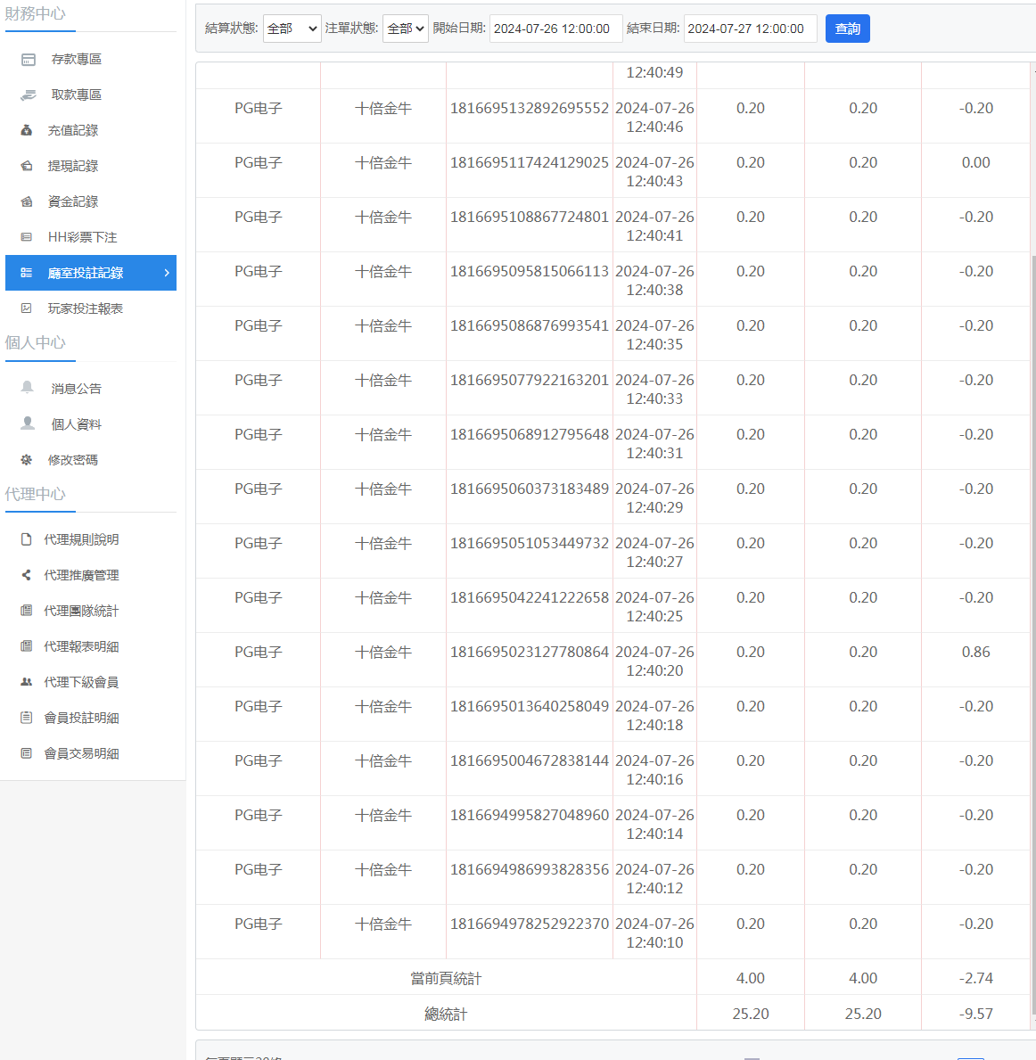Open the HH彩票下注 menu item
This screenshot has width=1036, height=1060.
click(82, 237)
